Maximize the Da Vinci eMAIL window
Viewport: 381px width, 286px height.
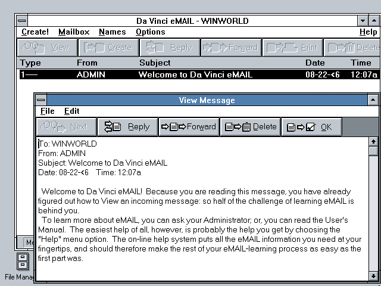[374, 21]
